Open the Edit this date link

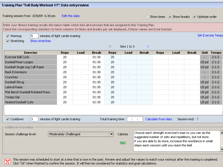point(71,16)
